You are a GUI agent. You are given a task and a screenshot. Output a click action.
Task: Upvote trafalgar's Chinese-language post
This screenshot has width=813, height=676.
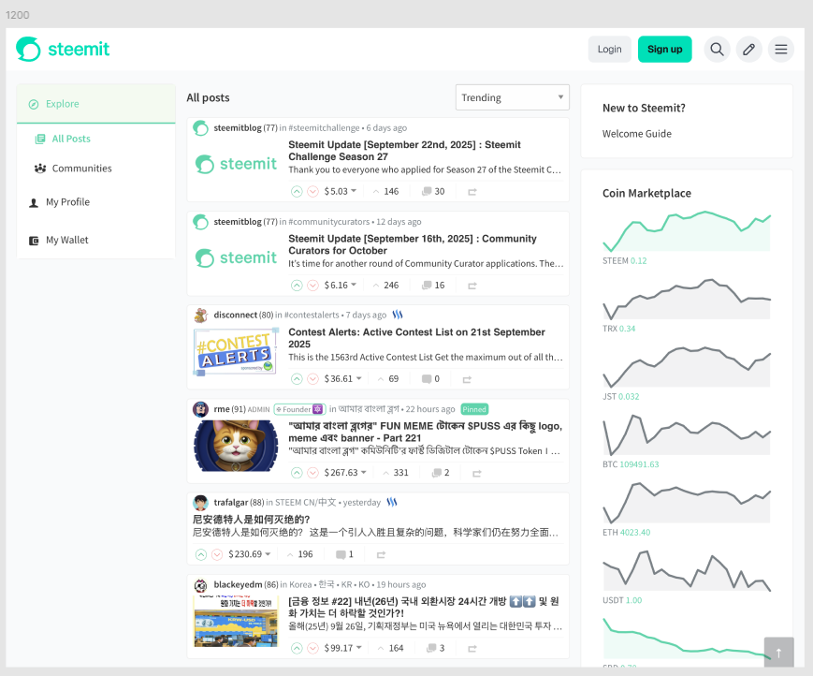coord(201,554)
